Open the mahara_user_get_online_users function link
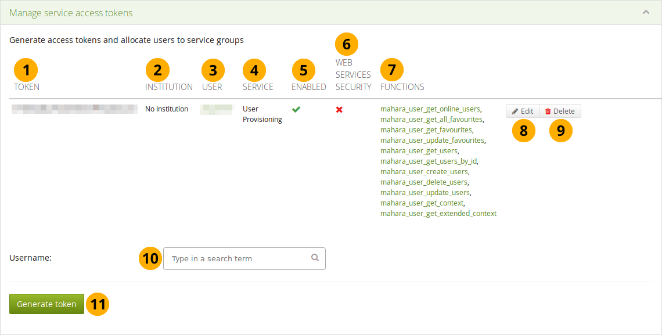The height and width of the screenshot is (335, 662). click(x=430, y=109)
